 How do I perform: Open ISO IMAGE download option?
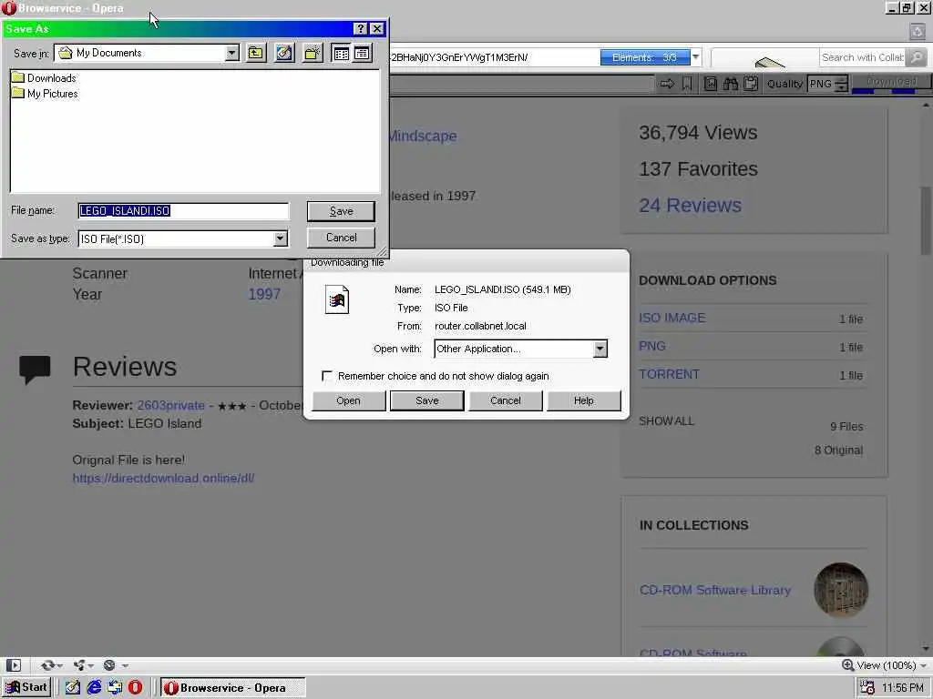[672, 318]
